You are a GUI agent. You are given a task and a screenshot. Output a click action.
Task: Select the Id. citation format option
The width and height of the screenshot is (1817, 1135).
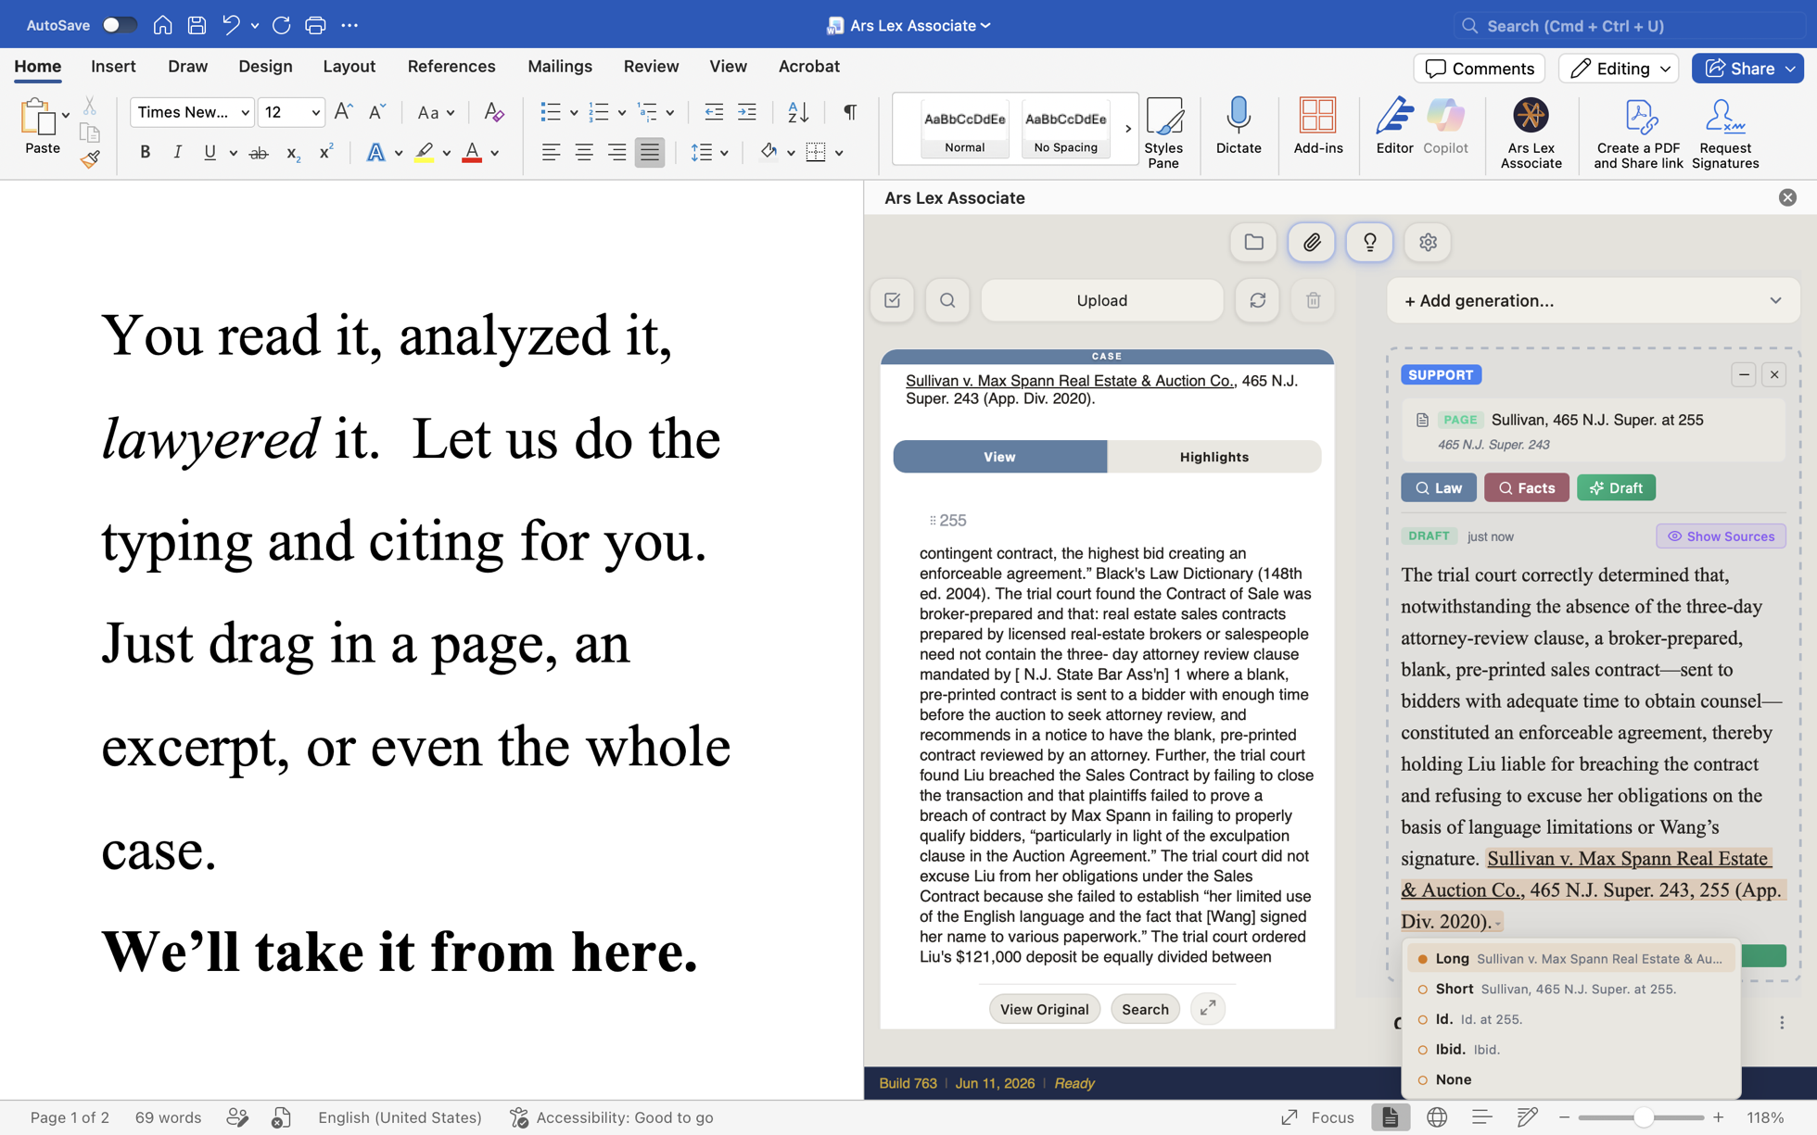pyautogui.click(x=1571, y=1018)
